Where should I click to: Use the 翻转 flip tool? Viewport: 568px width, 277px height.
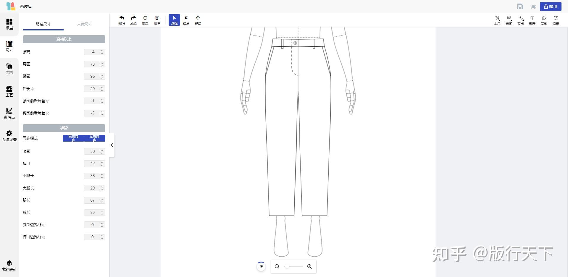[x=532, y=20]
